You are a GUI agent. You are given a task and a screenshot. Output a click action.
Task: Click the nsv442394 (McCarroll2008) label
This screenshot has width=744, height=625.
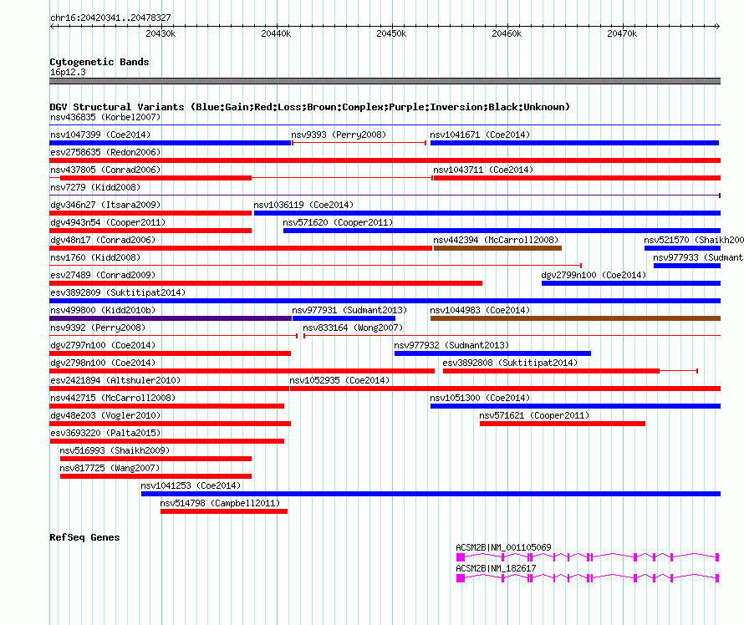[496, 240]
